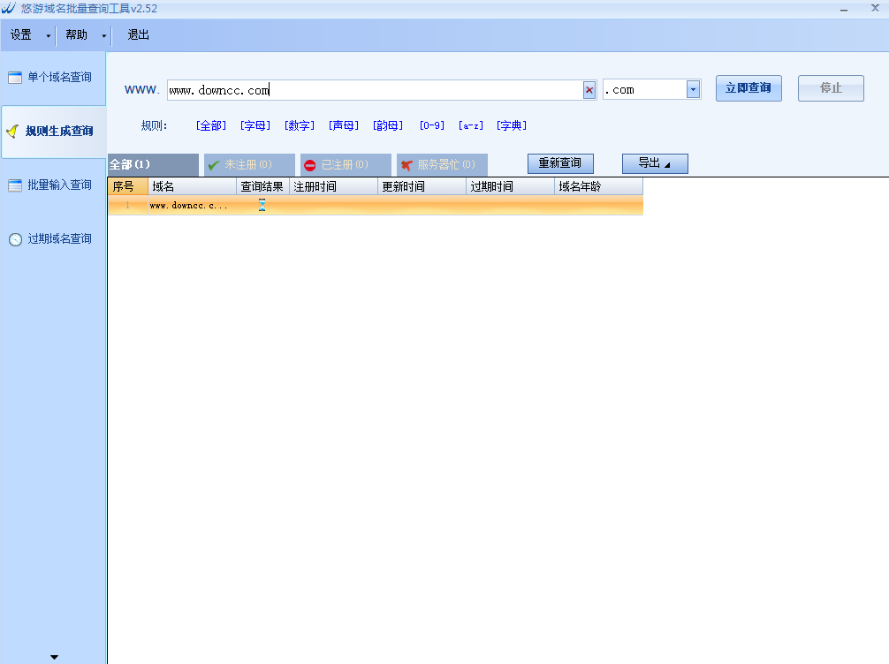
Task: Insert the [0-9] rule
Action: [432, 125]
